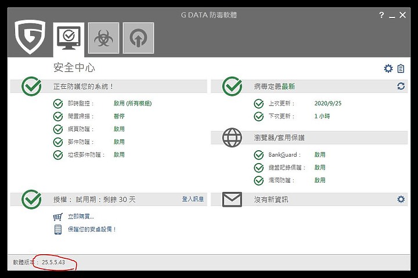The image size is (418, 278).
Task: Open 鍵盤記錄保護 status 啟用
Action: tap(320, 167)
